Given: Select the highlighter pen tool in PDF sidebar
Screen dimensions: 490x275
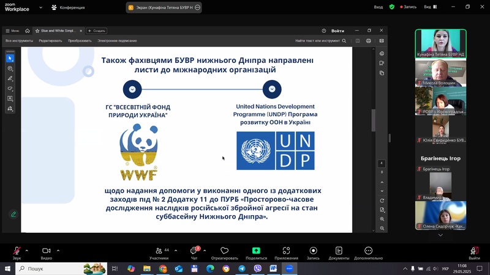Looking at the screenshot, I should [x=10, y=78].
